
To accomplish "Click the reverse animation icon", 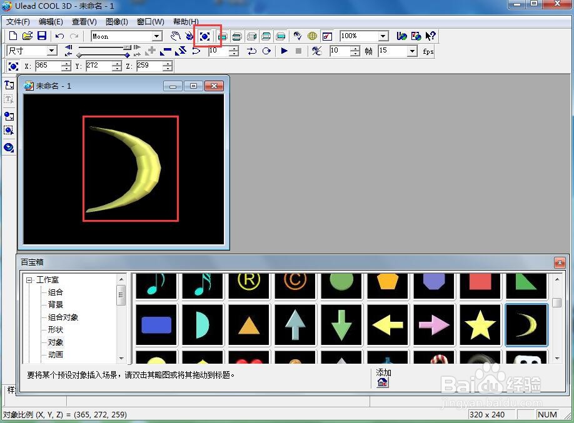I will point(181,51).
